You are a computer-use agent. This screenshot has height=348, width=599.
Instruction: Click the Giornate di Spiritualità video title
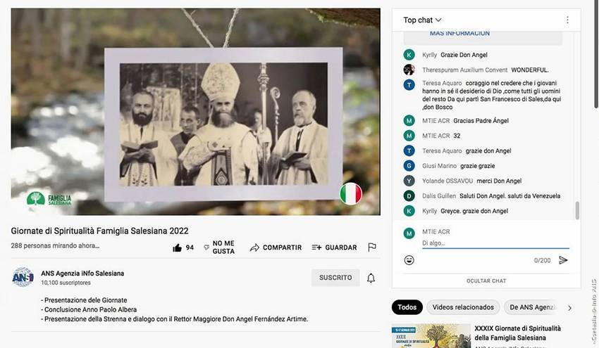point(99,231)
